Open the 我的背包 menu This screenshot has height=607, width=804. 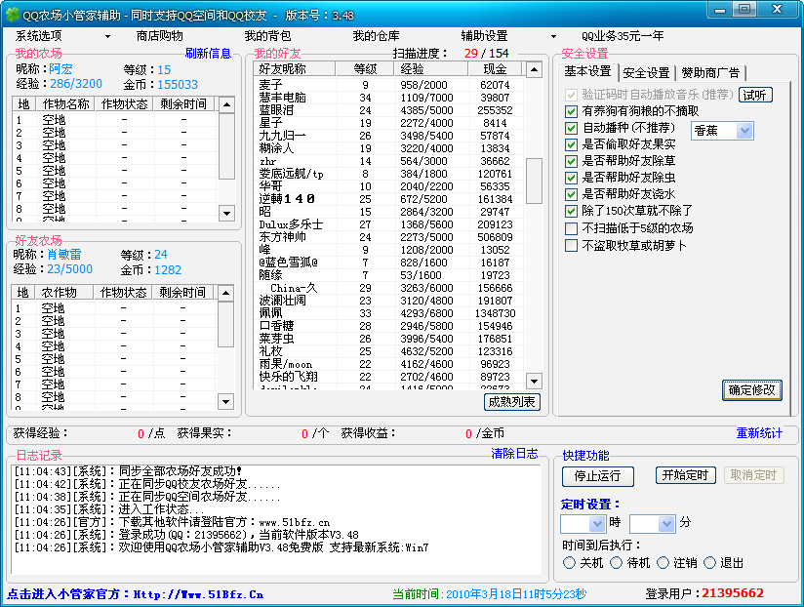pos(267,36)
